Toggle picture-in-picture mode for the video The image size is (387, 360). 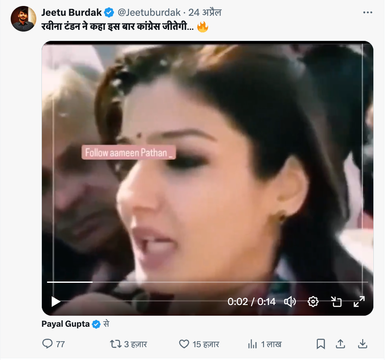(x=337, y=302)
